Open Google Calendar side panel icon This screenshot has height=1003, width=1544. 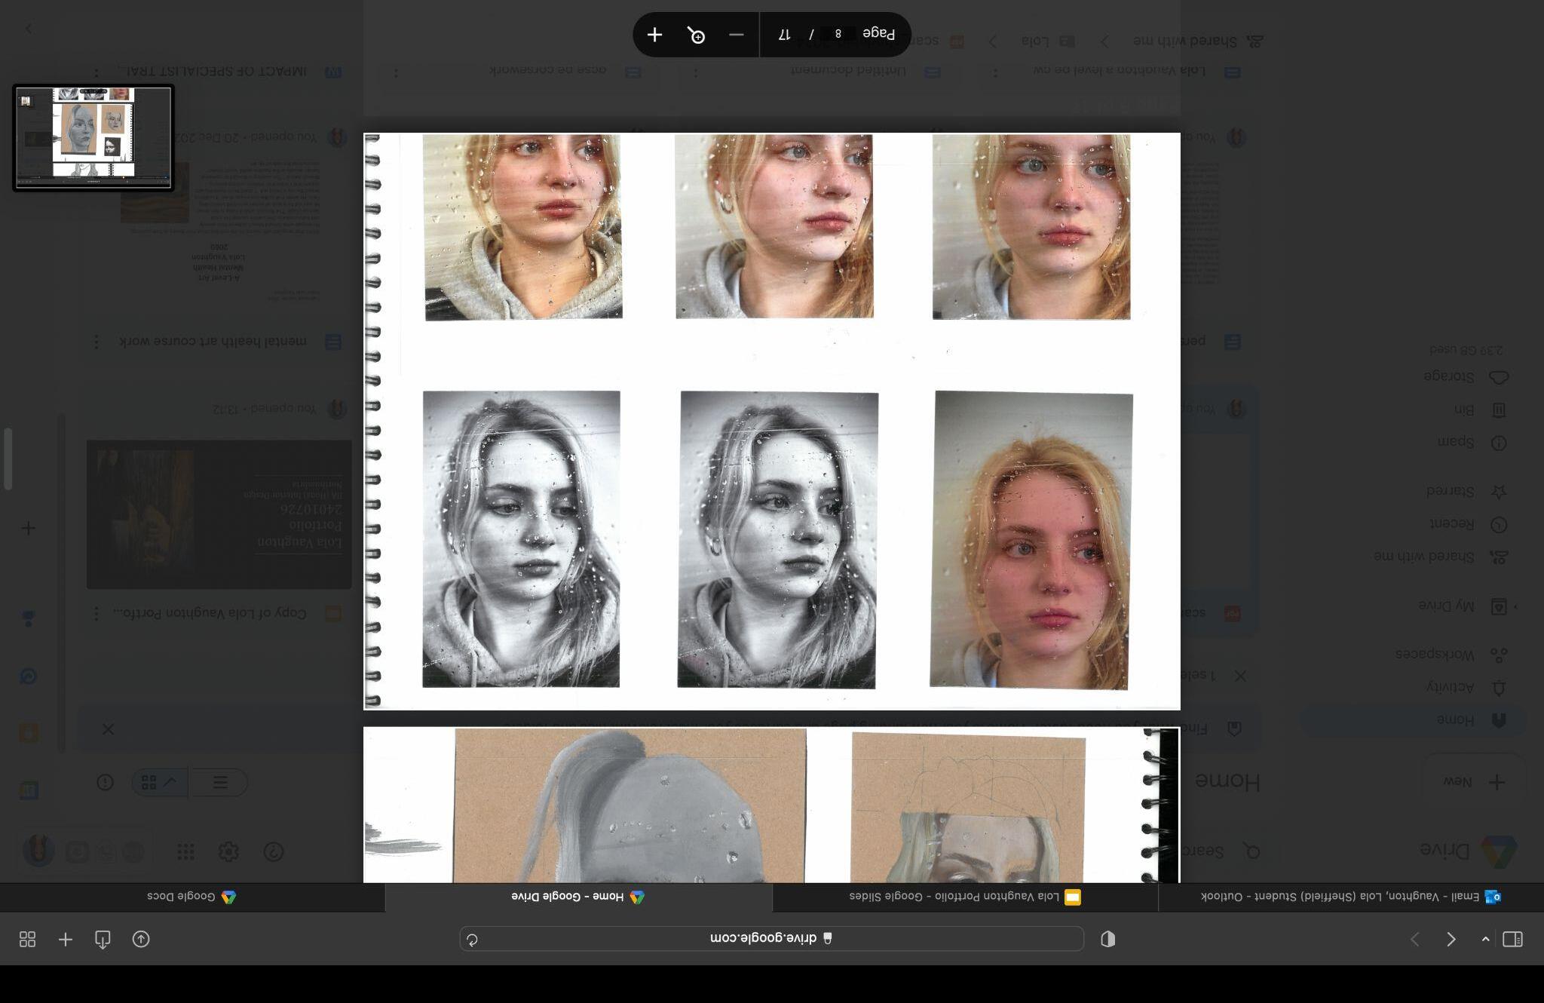pos(29,791)
